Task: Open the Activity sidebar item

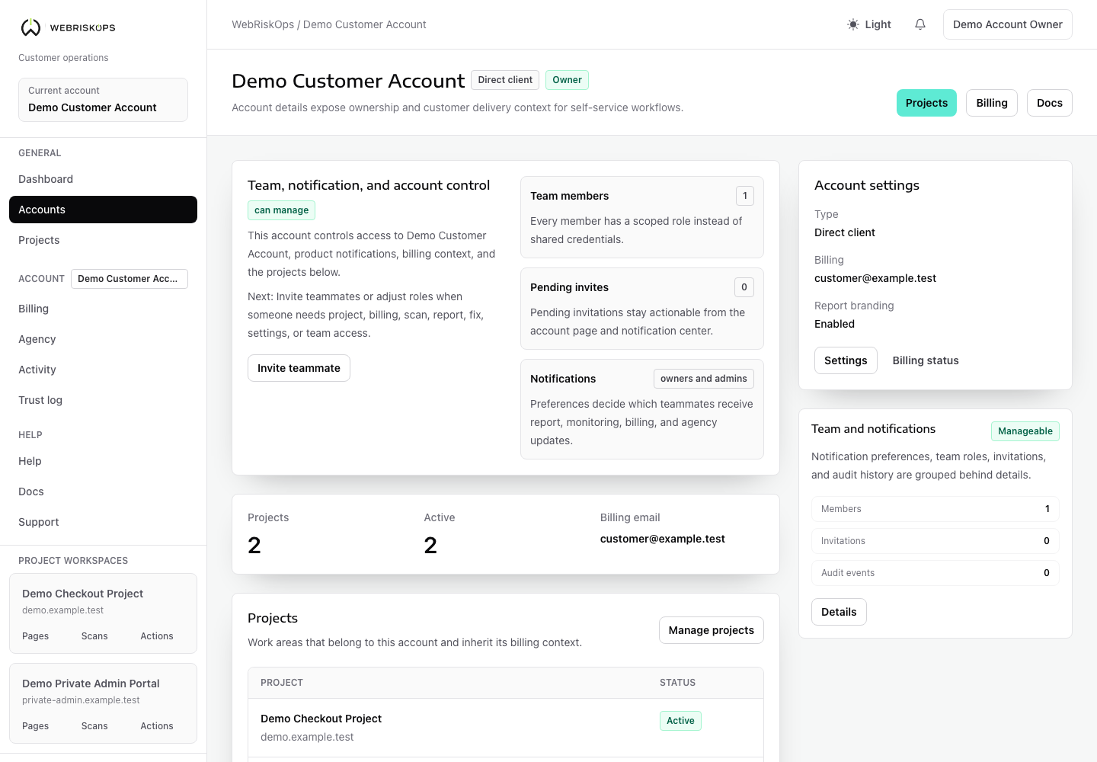Action: [x=103, y=370]
